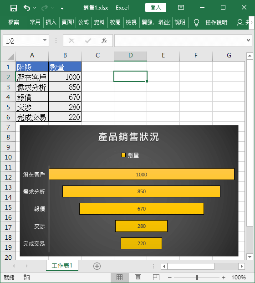Click the 操作說明 search field

coord(216,23)
